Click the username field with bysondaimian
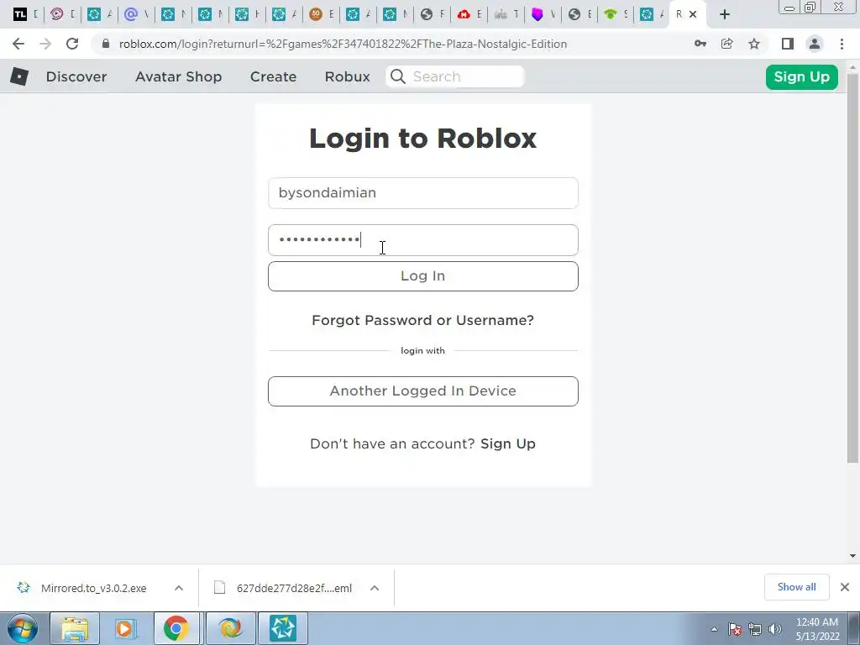 click(x=423, y=193)
